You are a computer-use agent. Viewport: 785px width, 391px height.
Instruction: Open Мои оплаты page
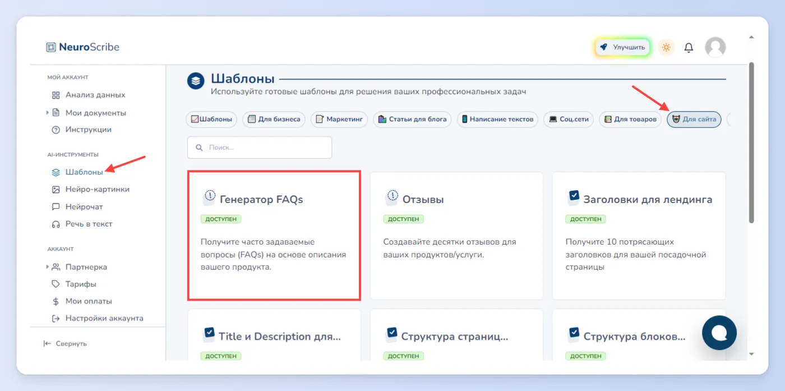click(89, 301)
